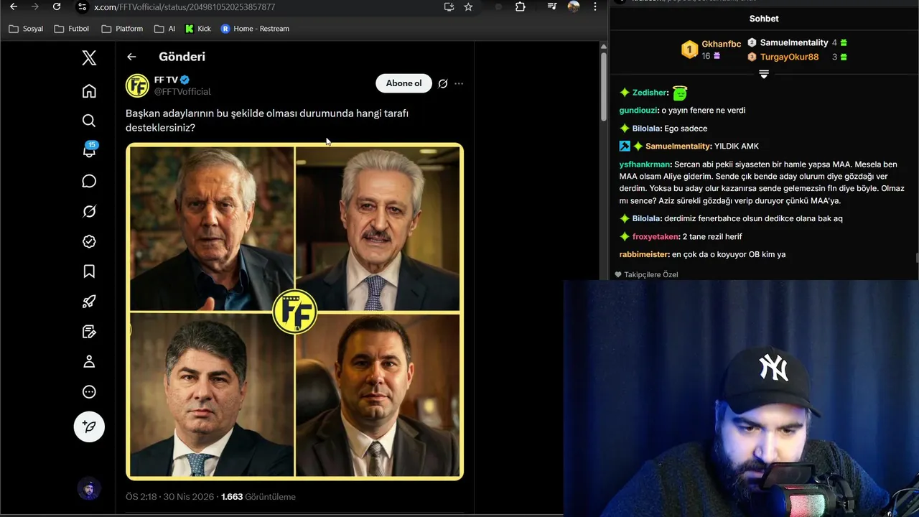This screenshot has width=919, height=517.
Task: Open the Extensions puzzle icon
Action: click(521, 6)
